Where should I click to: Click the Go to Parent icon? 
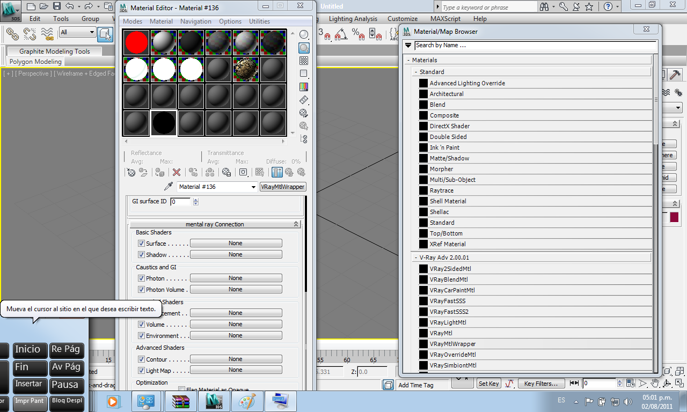click(x=289, y=172)
